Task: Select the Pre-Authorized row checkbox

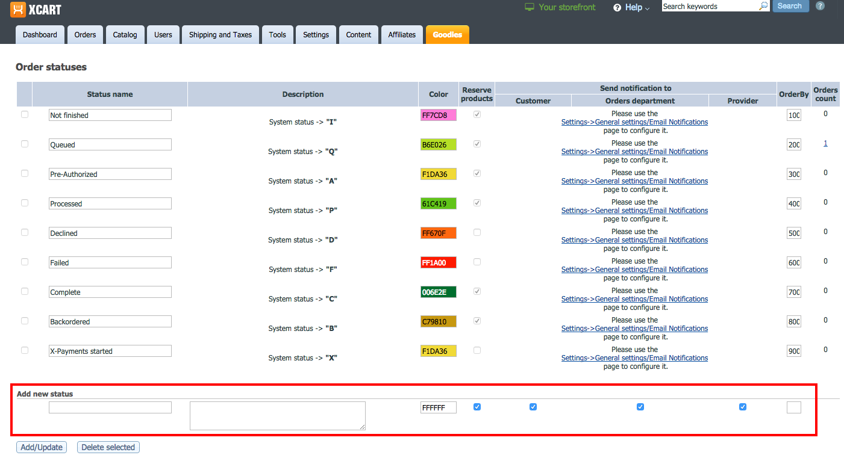Action: (25, 173)
